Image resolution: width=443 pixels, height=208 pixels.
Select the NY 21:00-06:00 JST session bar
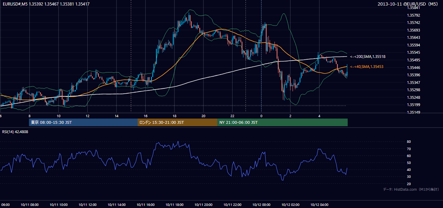point(283,122)
